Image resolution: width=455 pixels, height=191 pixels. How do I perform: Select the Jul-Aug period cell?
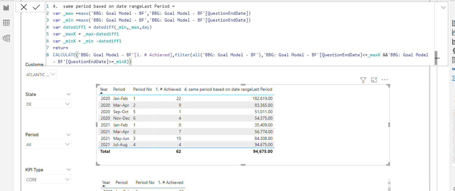[120, 145]
